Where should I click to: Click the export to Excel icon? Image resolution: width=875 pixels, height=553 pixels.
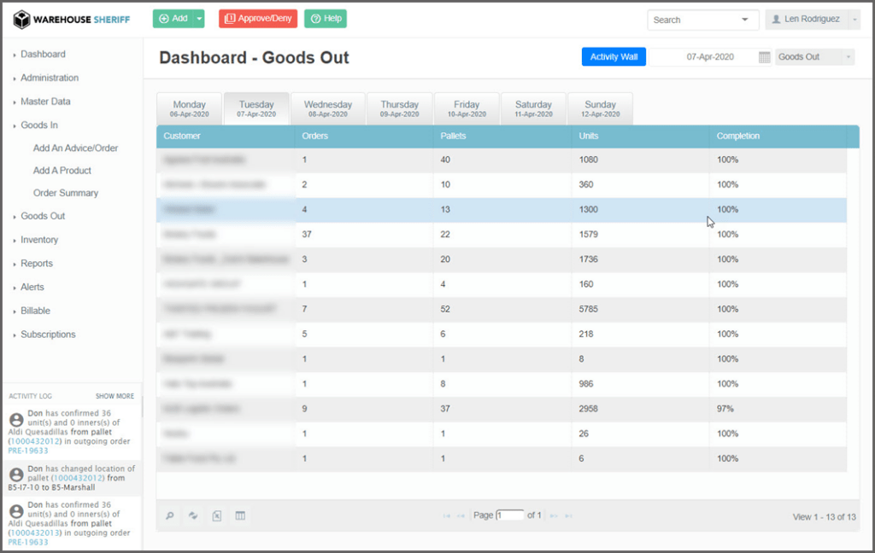pyautogui.click(x=217, y=515)
